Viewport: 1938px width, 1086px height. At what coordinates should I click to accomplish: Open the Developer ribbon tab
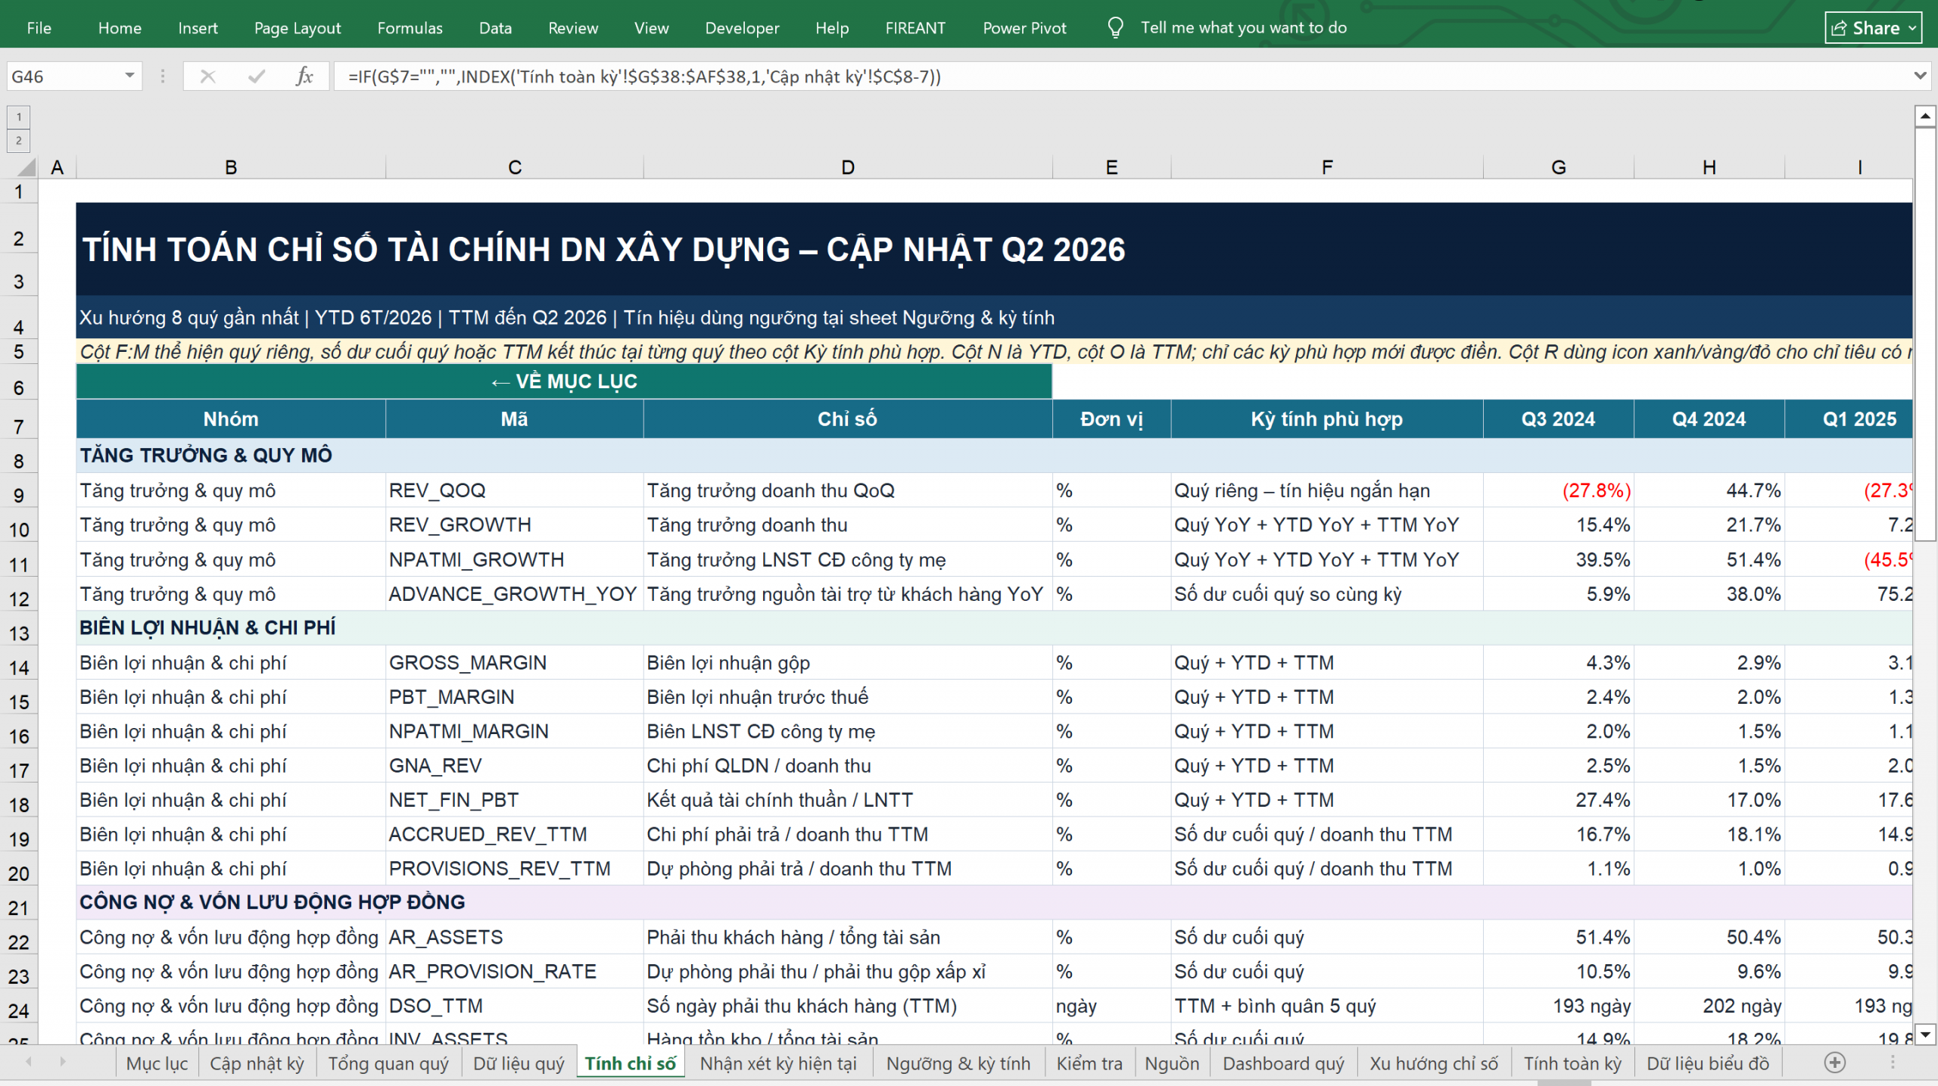742,28
